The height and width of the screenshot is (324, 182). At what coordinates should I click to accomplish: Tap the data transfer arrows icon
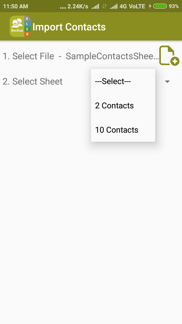[104, 6]
